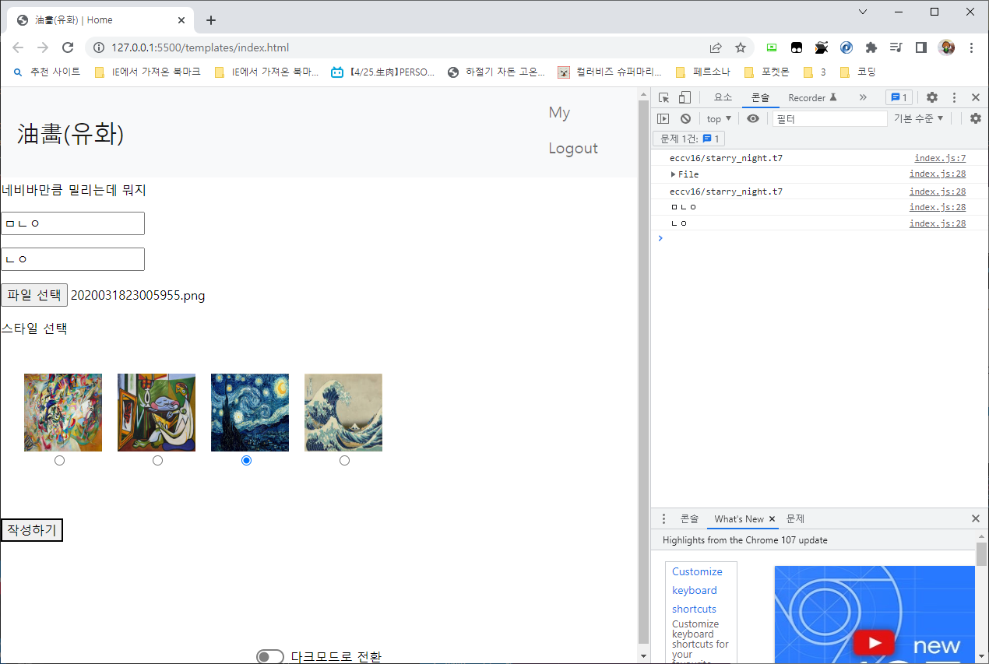This screenshot has width=989, height=664.
Task: Close the DevTools drawer panel
Action: [976, 518]
